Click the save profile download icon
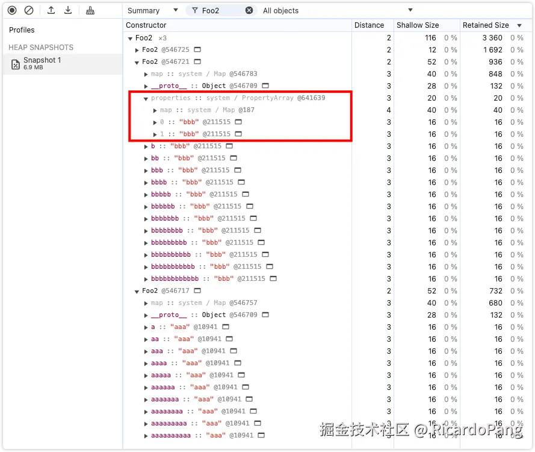Screen dimensions: 535x452 [68, 10]
